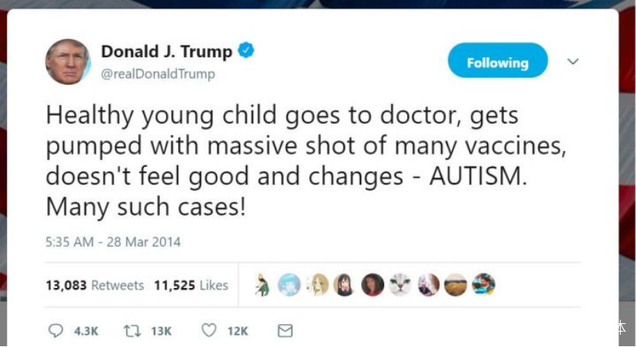Screen dimensions: 636x347
Task: Open the Donald J. Trump name link
Action: coord(166,52)
